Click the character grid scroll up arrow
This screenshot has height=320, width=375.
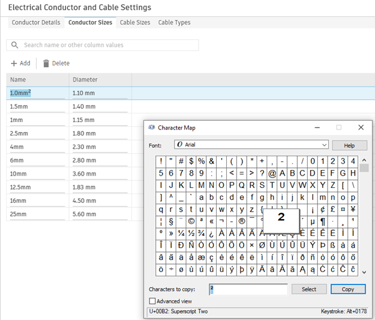[364, 160]
